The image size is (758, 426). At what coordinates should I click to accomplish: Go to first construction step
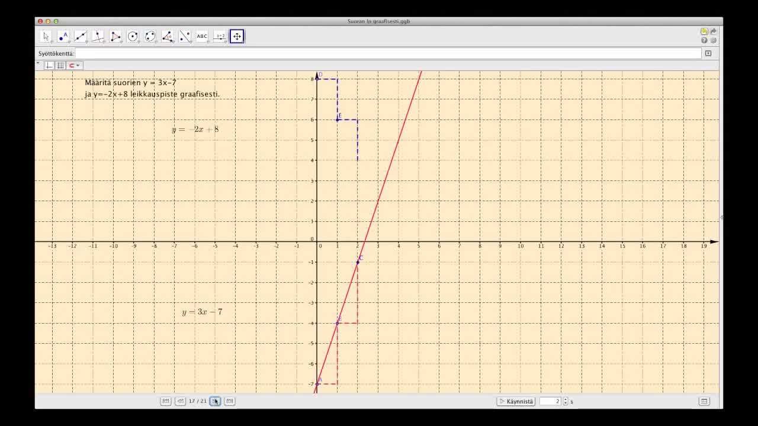[x=166, y=401]
